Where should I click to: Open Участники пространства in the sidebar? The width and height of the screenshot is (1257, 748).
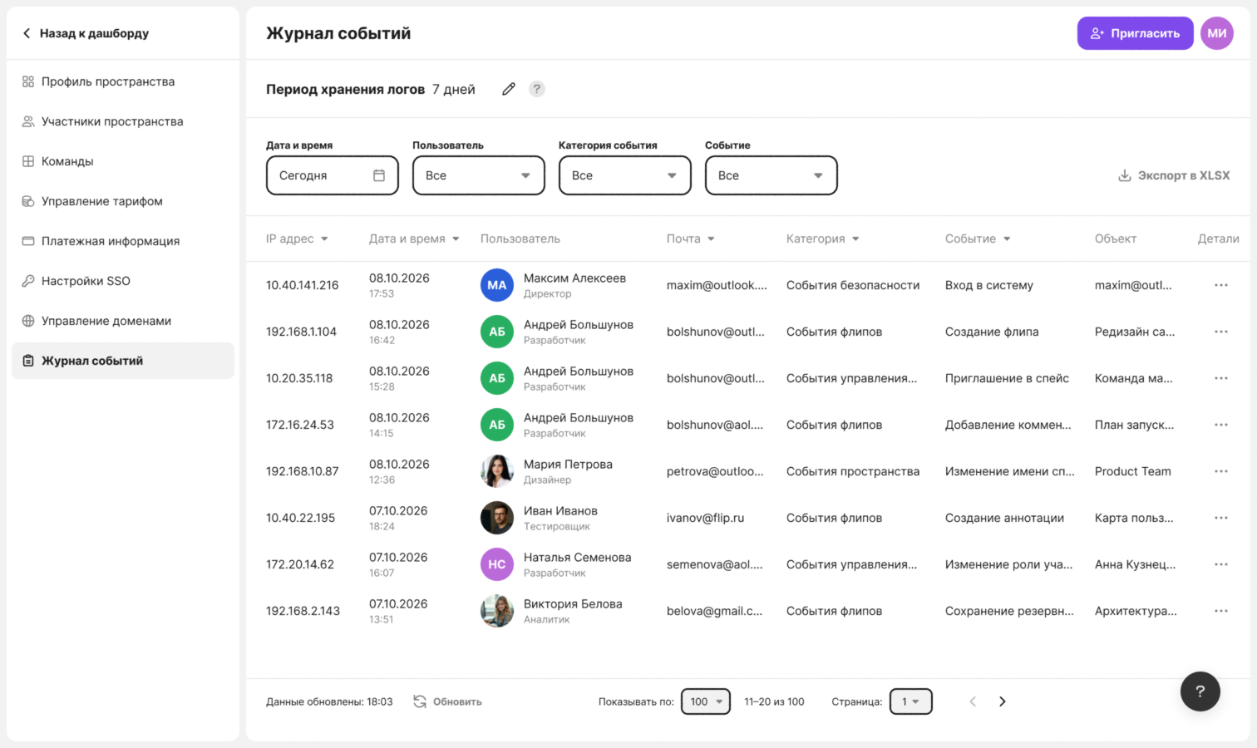coord(123,121)
